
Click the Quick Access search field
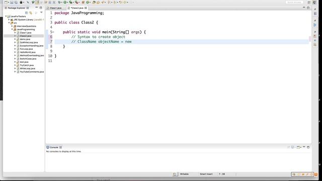point(294,2)
